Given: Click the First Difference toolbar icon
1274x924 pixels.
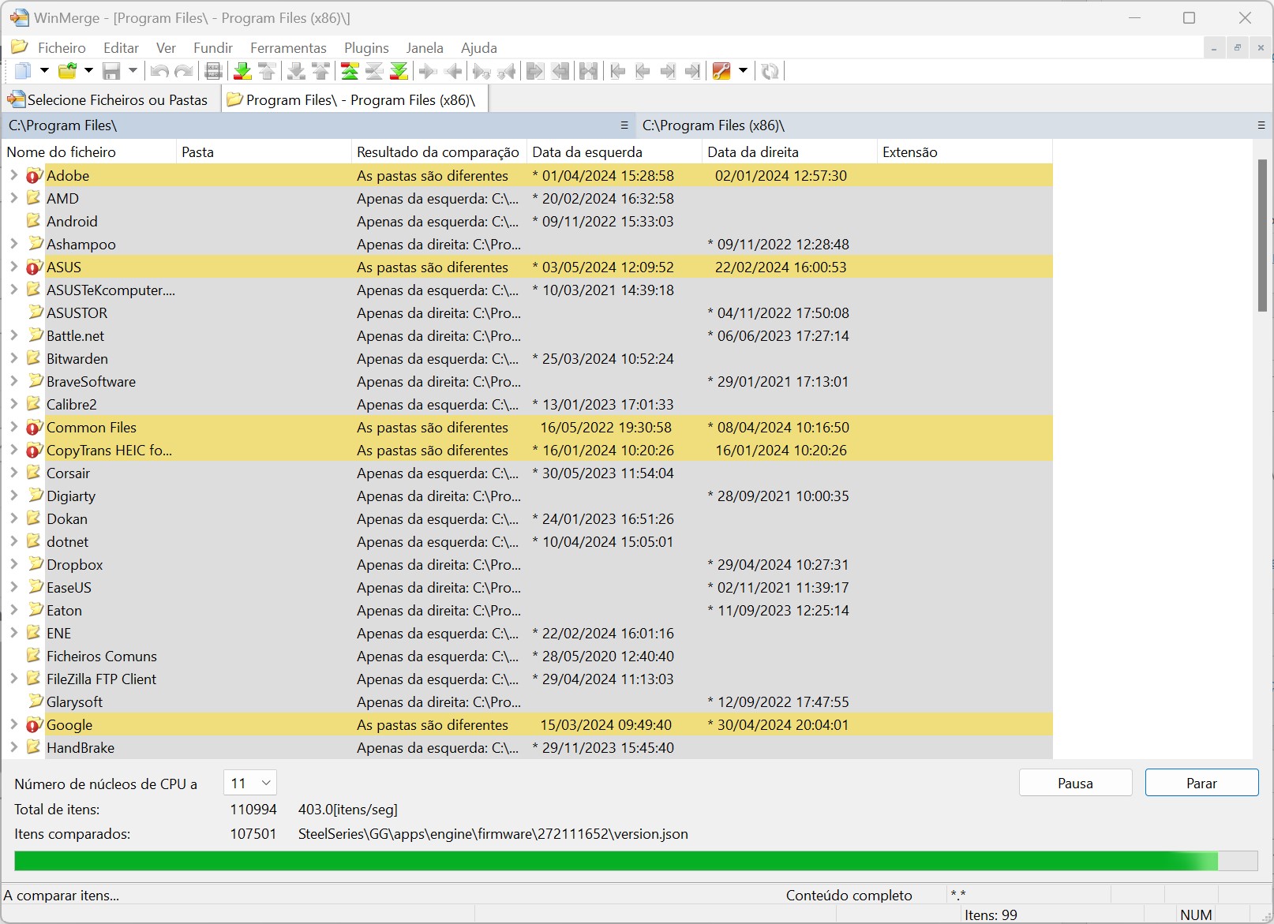Looking at the screenshot, I should coord(349,71).
